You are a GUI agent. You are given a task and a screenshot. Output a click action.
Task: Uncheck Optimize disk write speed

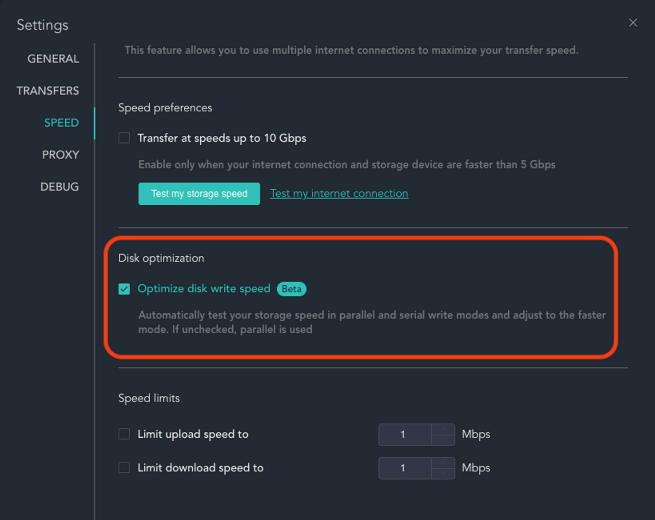click(124, 289)
